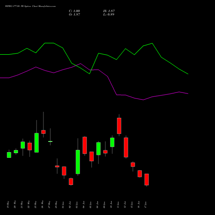Click the 03 Jun tall green candlestick
This screenshot has height=215, width=215.
78,162
